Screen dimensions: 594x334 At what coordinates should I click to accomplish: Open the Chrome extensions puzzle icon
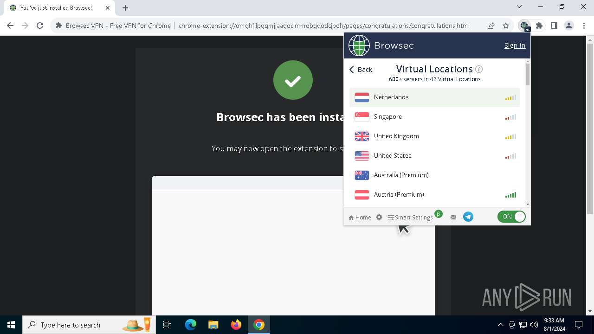coord(539,26)
